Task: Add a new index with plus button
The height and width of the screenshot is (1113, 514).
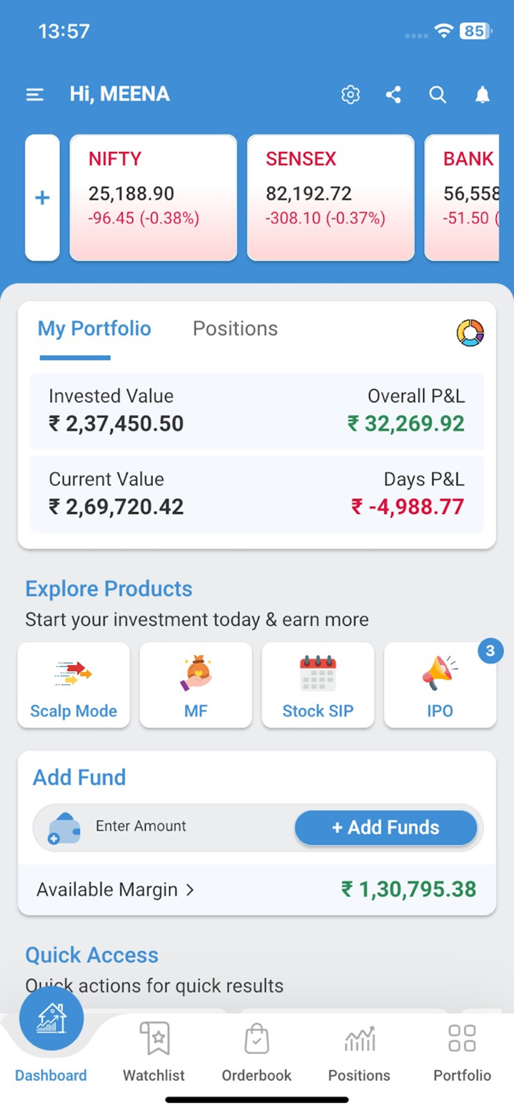Action: [x=42, y=198]
